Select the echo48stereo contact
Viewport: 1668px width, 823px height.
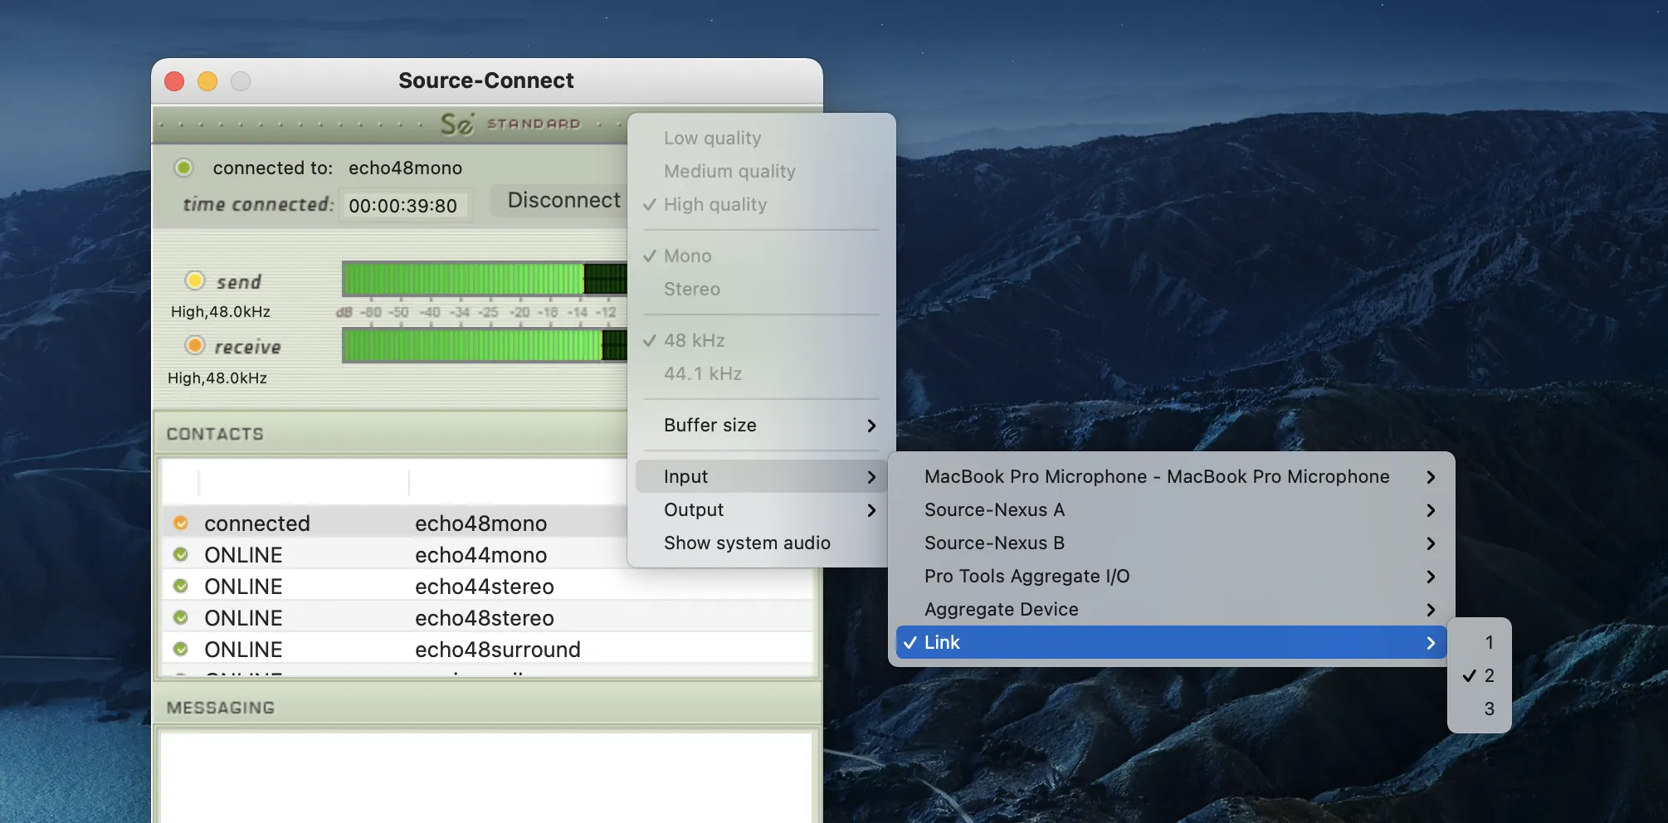pyautogui.click(x=488, y=618)
